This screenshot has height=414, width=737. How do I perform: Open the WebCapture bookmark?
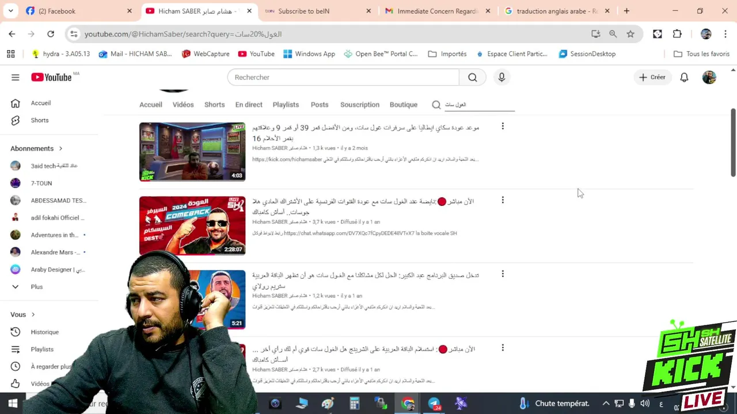206,54
